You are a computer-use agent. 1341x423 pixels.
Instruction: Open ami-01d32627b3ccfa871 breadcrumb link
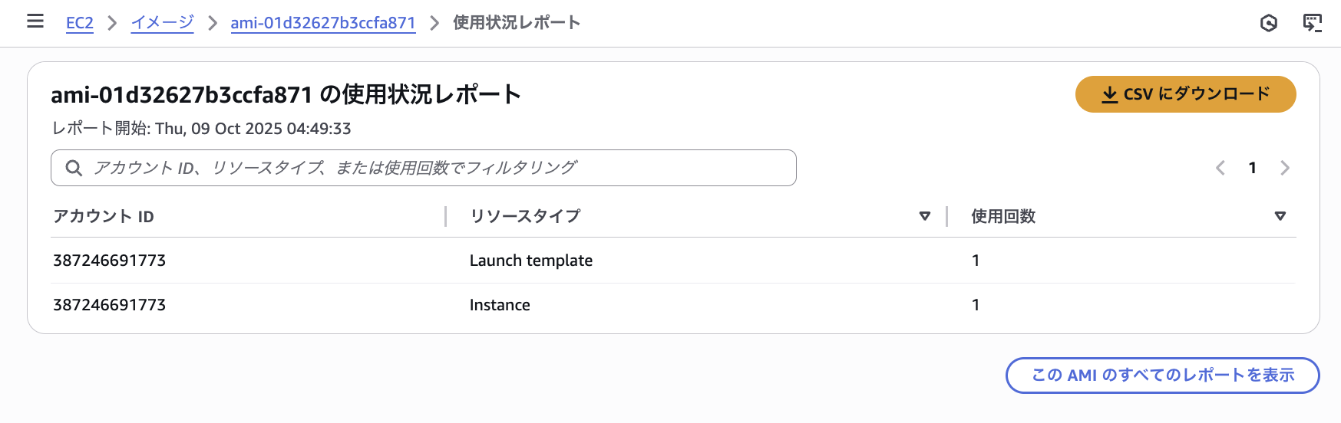(x=322, y=23)
